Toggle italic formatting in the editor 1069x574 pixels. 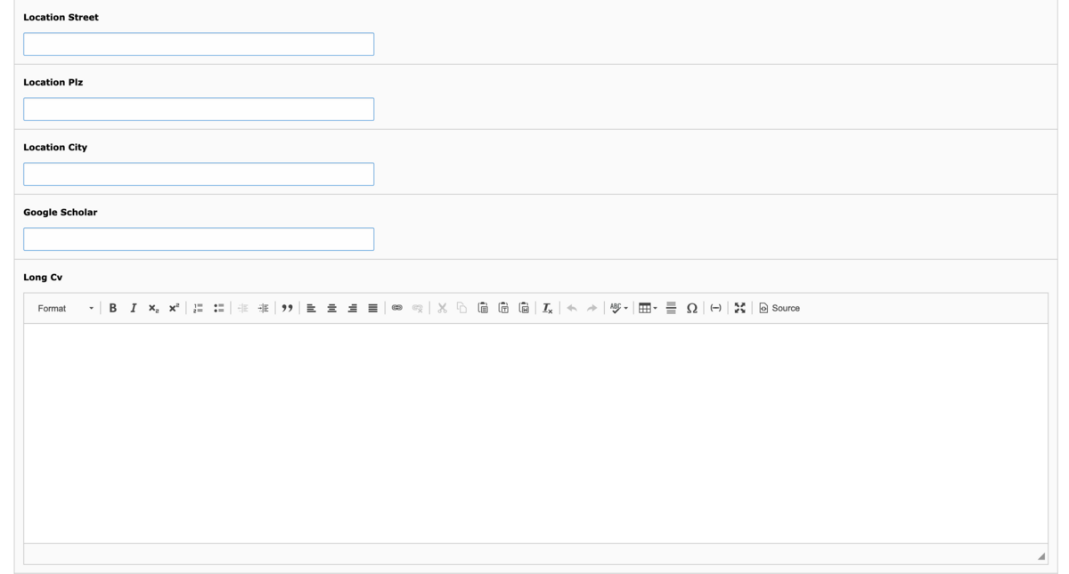134,308
